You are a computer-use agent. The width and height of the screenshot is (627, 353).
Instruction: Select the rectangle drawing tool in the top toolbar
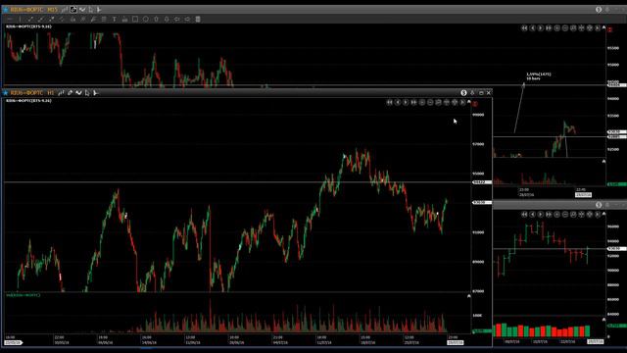[135, 20]
